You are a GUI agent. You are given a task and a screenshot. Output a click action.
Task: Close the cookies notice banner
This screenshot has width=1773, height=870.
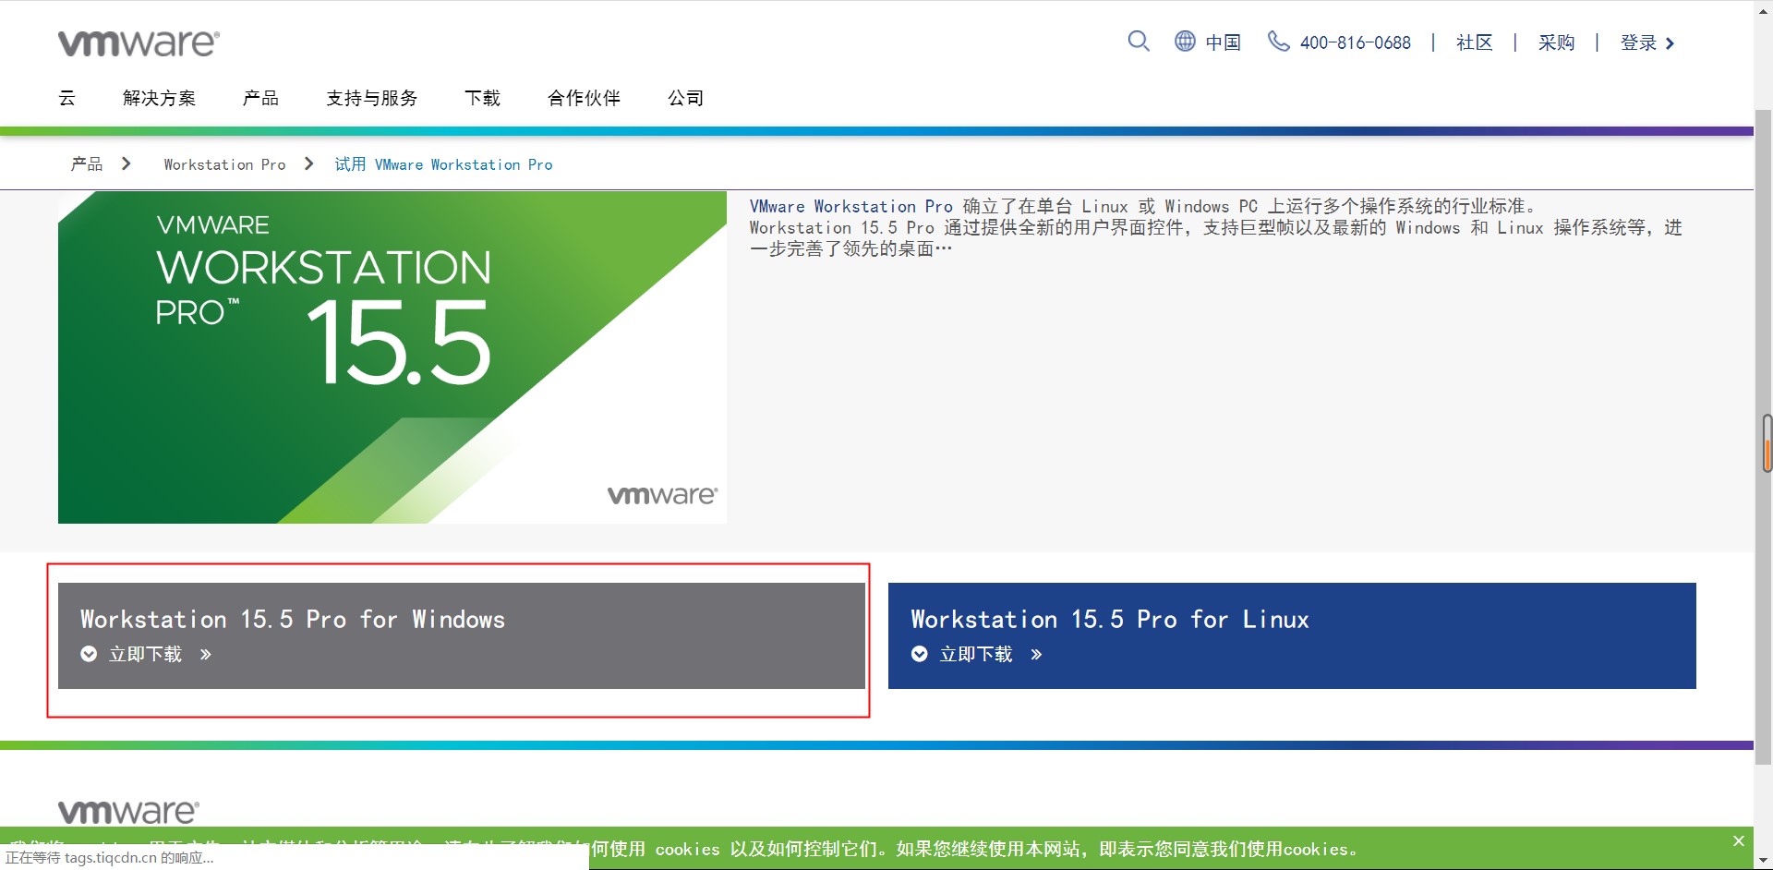(1738, 840)
